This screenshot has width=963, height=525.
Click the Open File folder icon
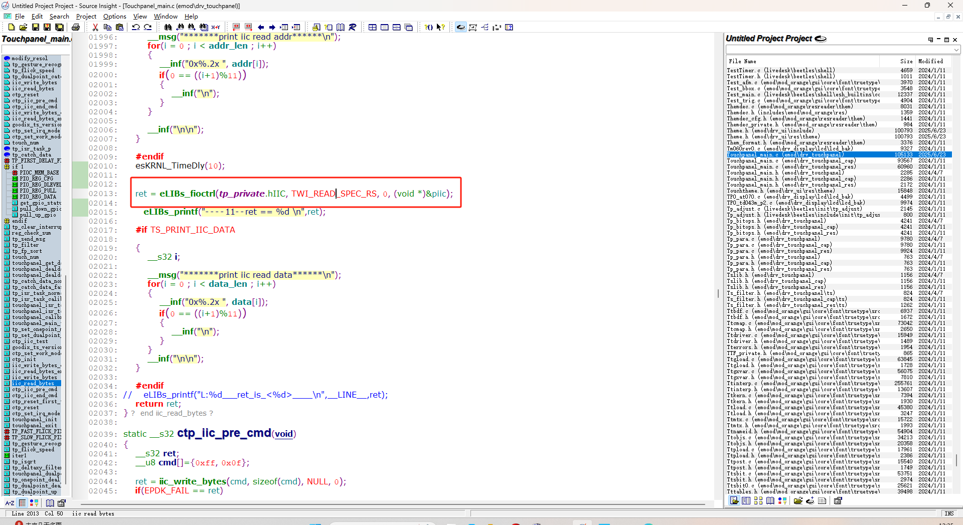coord(23,27)
